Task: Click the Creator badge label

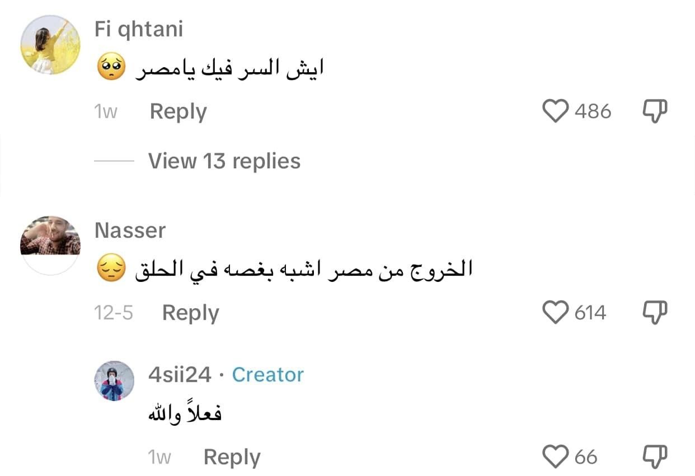Action: (267, 375)
